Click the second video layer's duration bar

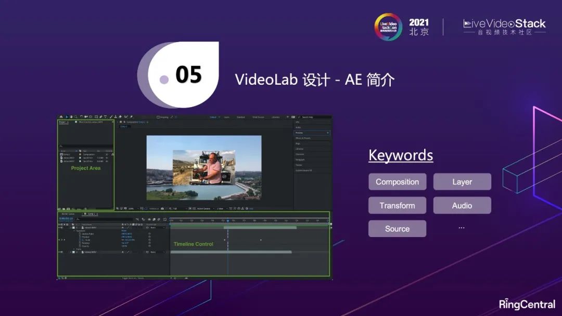[x=231, y=252]
